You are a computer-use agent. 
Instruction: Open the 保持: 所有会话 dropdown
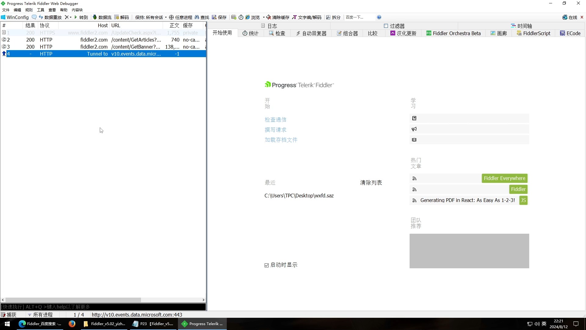tap(151, 17)
